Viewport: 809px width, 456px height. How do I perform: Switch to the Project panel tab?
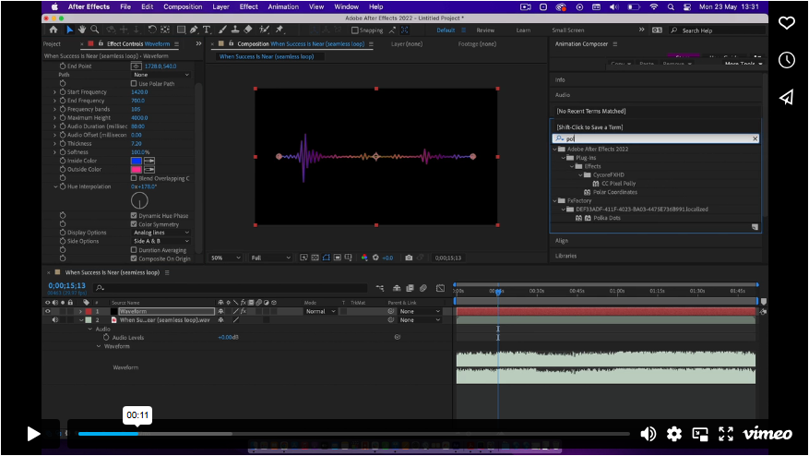coord(52,44)
